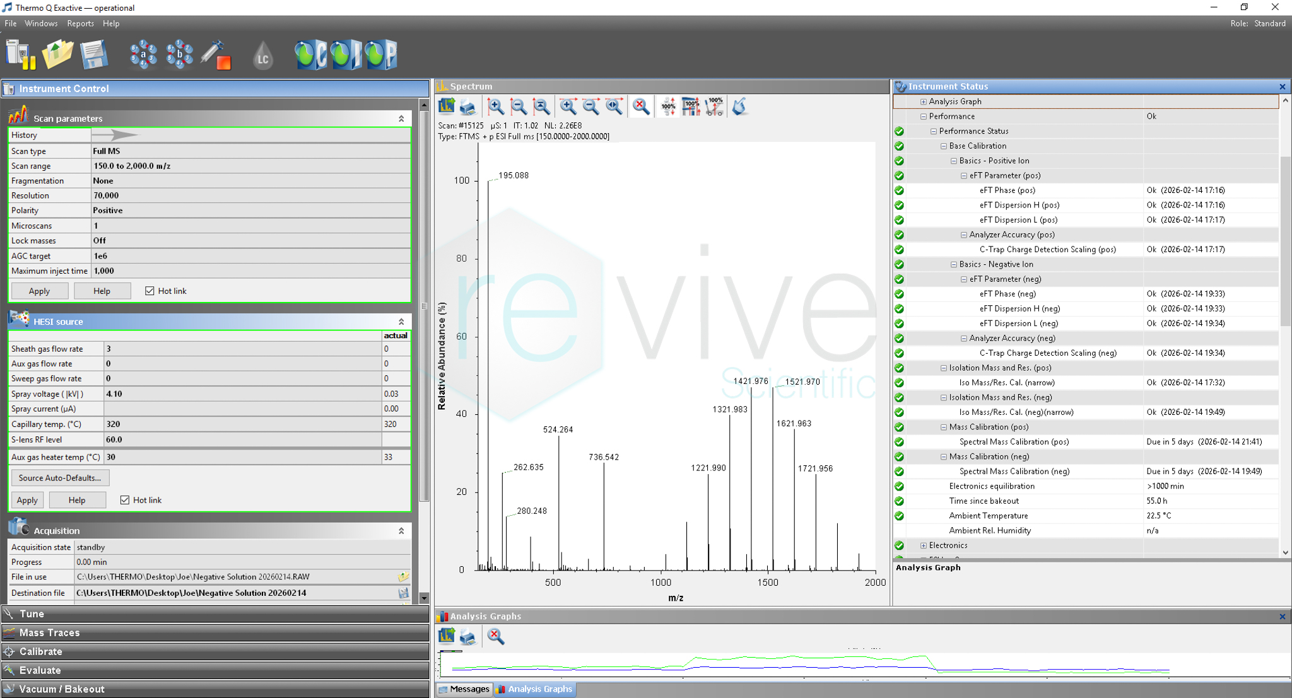The width and height of the screenshot is (1292, 698).
Task: Click the floppy disk save icon
Action: tap(94, 55)
